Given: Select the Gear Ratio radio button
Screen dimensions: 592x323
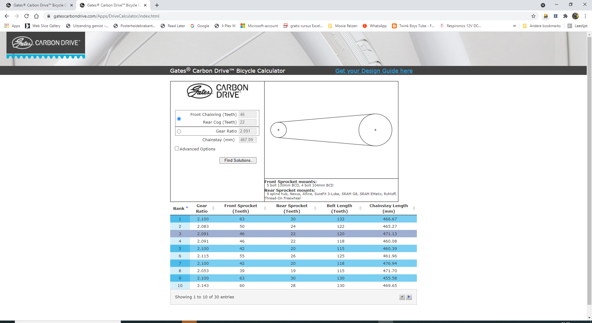Looking at the screenshot, I should coord(179,131).
